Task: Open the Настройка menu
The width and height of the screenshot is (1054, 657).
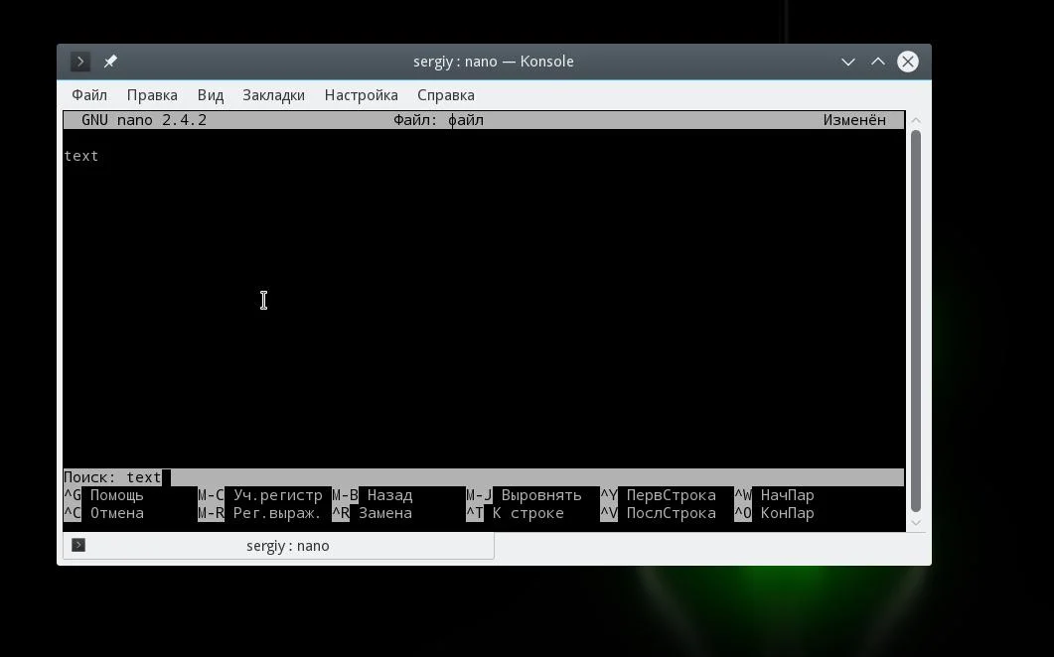Action: (361, 95)
